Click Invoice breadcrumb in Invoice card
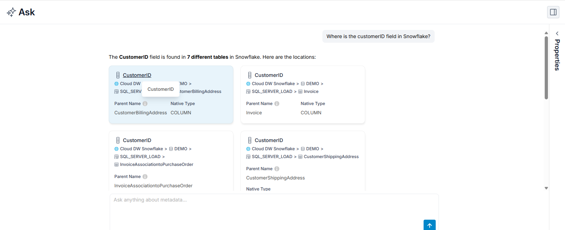Image resolution: width=565 pixels, height=230 pixels. (311, 92)
